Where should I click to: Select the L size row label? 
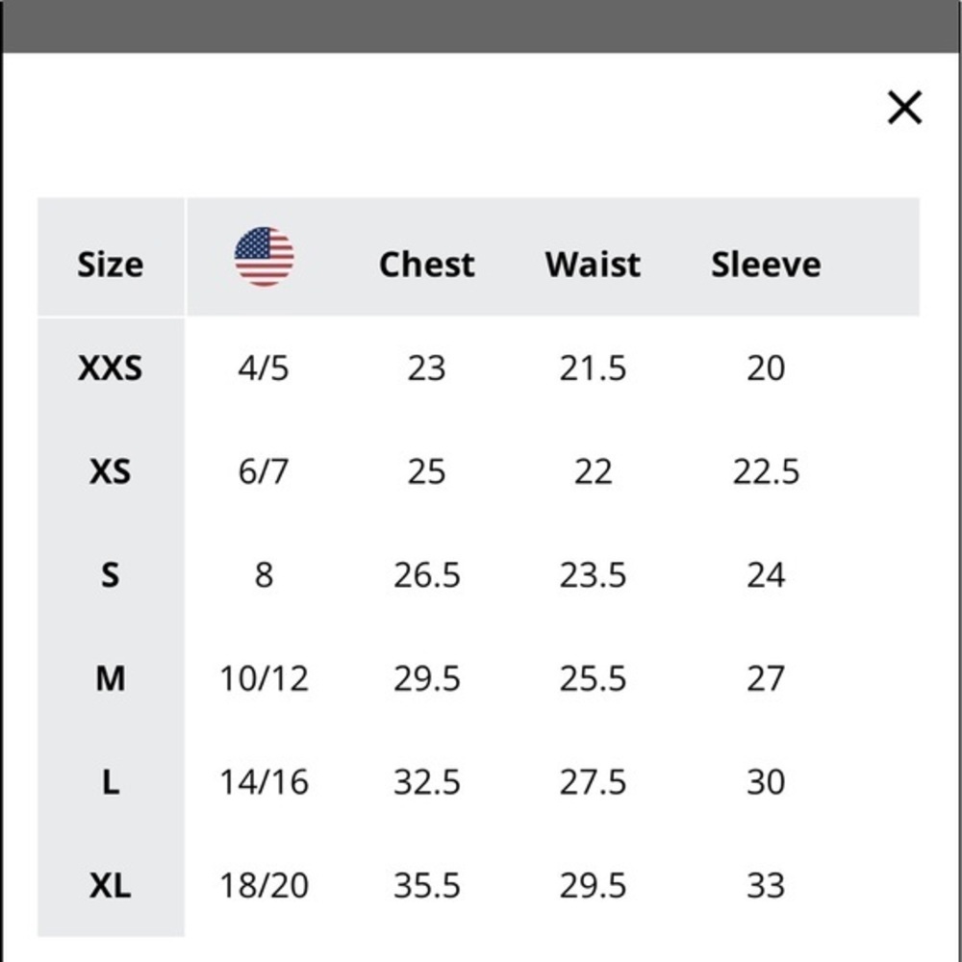[x=111, y=782]
